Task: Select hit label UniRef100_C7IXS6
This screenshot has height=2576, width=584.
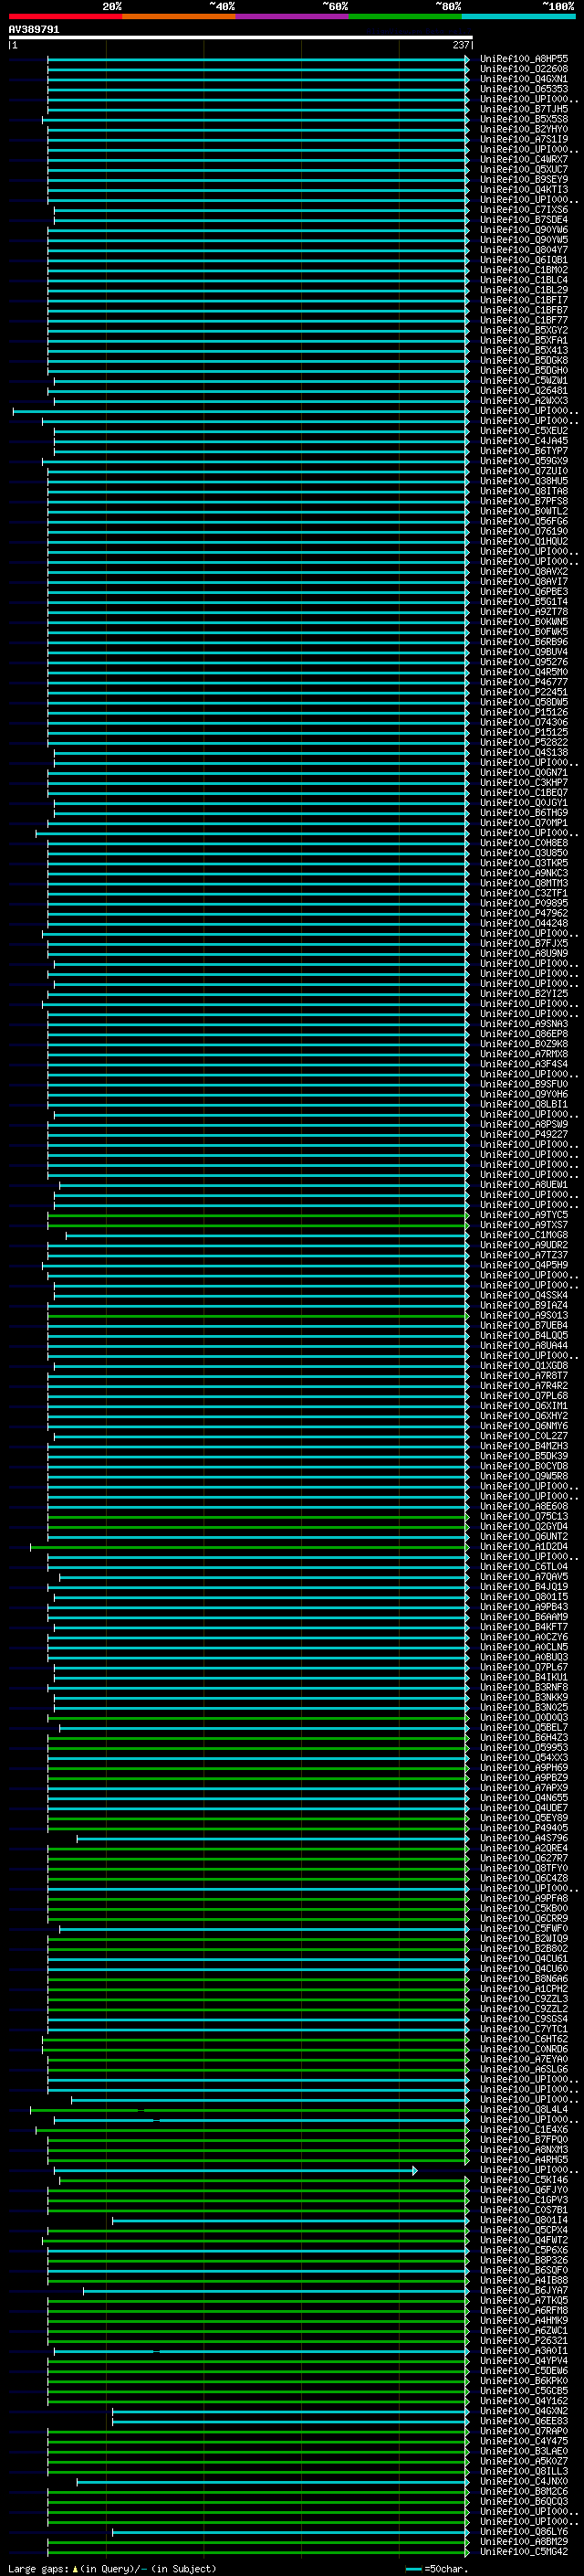Action: click(x=524, y=210)
